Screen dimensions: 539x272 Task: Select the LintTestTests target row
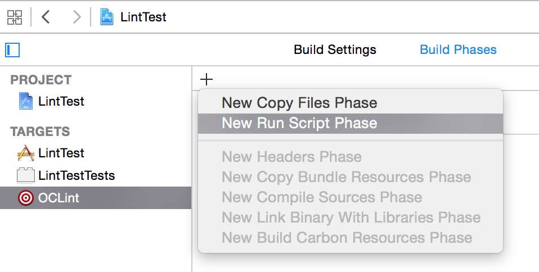click(77, 175)
